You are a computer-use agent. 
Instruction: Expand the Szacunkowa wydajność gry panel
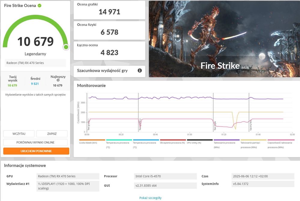109,71
